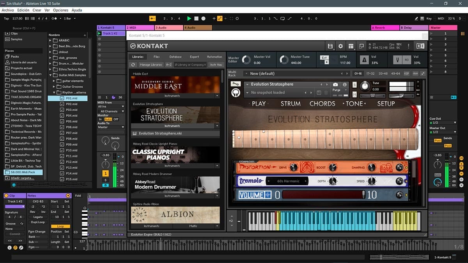Click the Native Instruments logo icon
The height and width of the screenshot is (263, 468).
(x=420, y=46)
